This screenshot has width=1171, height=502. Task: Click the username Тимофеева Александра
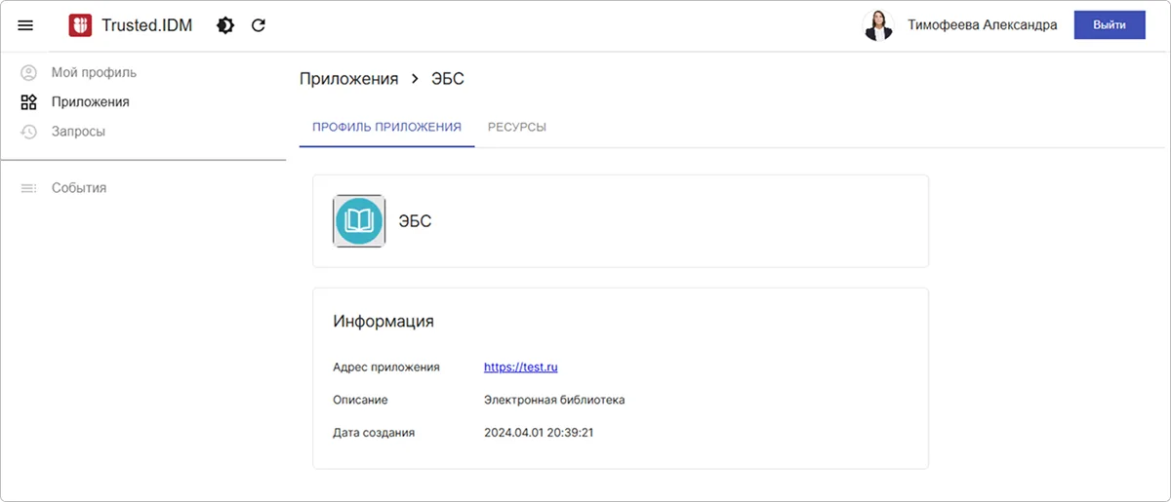(x=982, y=25)
